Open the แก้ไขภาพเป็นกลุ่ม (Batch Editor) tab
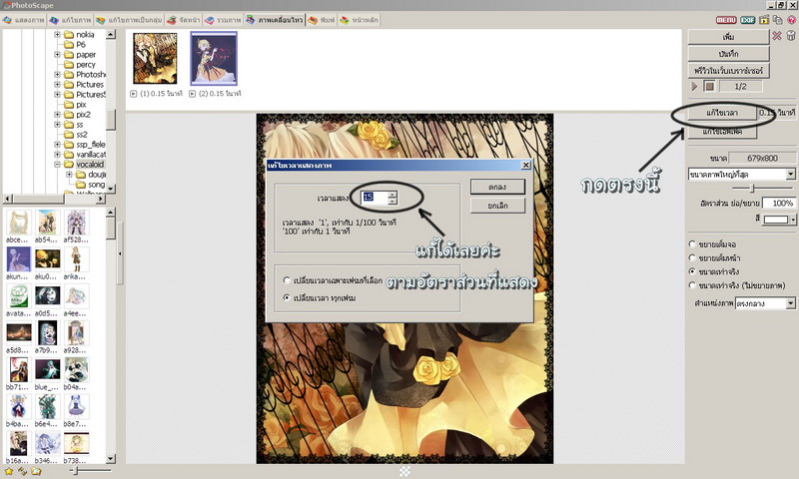 point(129,20)
